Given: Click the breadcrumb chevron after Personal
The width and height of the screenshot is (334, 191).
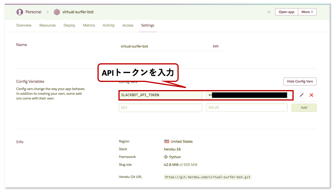Looking at the screenshot, I should pyautogui.click(x=48, y=12).
